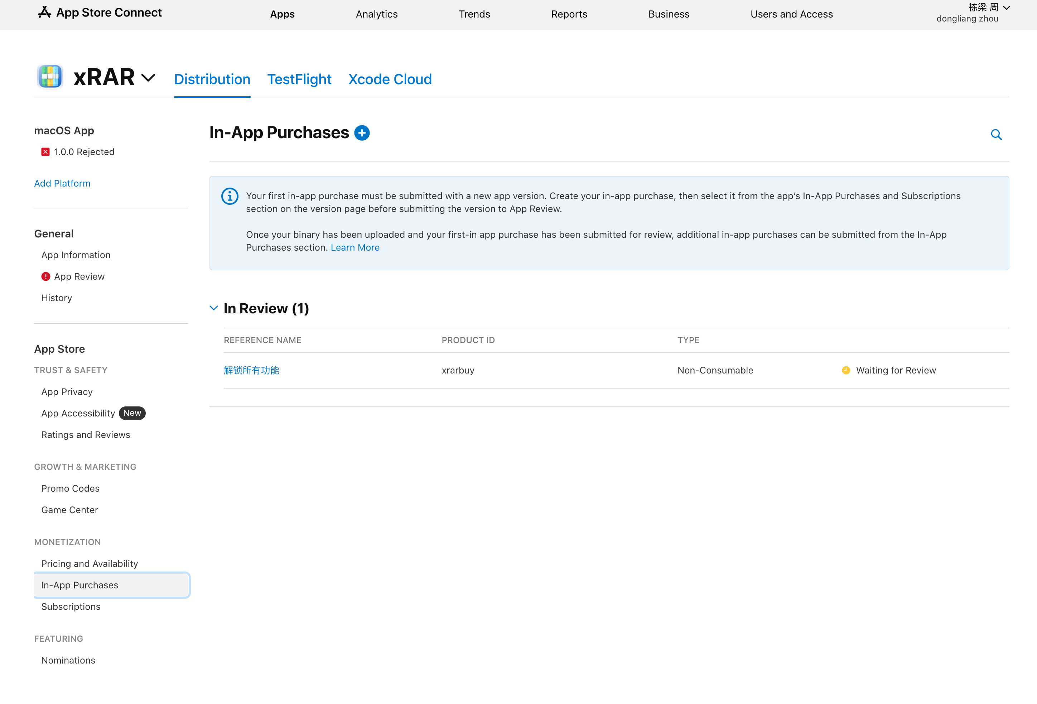
Task: Open Analytics in top navigation
Action: point(377,14)
